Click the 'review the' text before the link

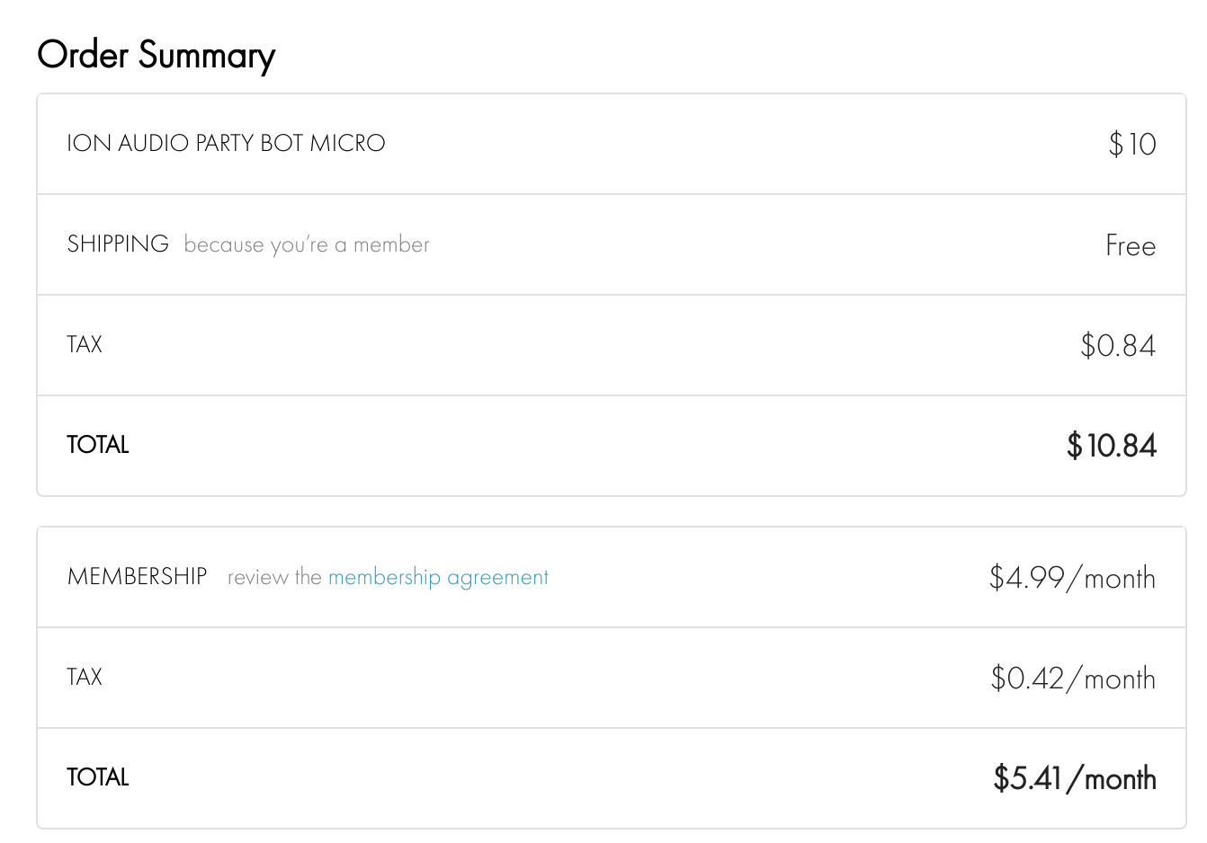(274, 577)
